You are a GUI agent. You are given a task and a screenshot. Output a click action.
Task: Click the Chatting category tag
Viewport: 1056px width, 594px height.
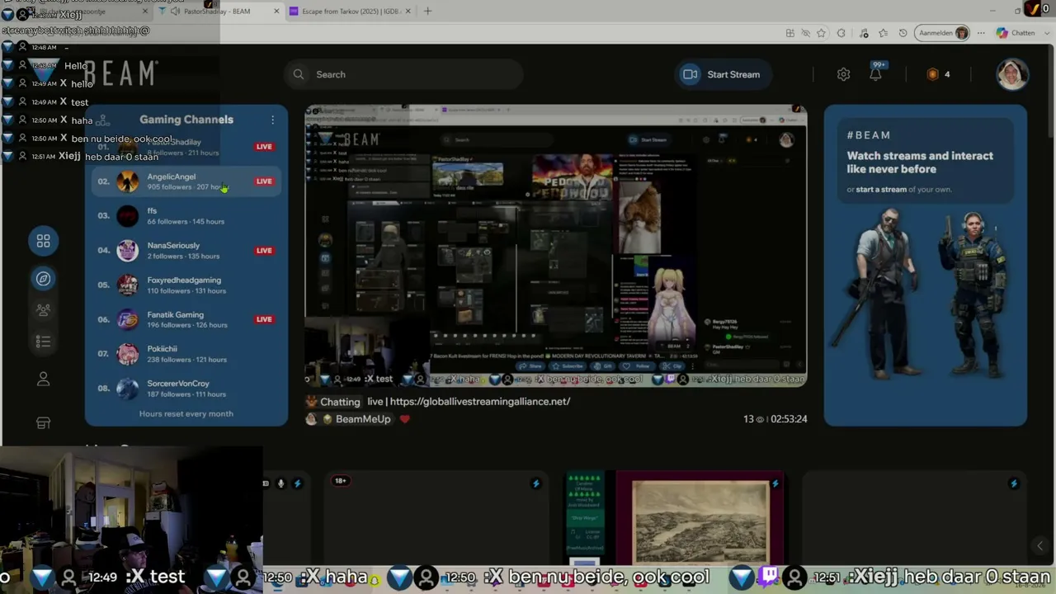point(340,402)
